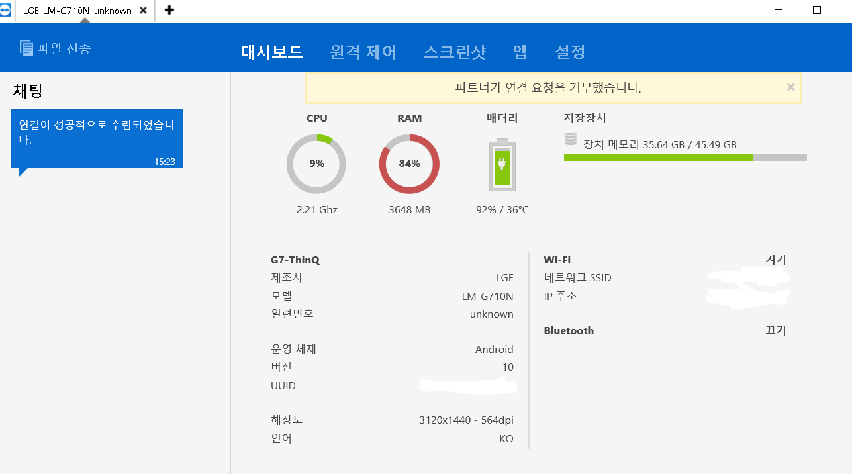Image resolution: width=852 pixels, height=474 pixels.
Task: Click the TeamViewer logo icon
Action: 5,10
